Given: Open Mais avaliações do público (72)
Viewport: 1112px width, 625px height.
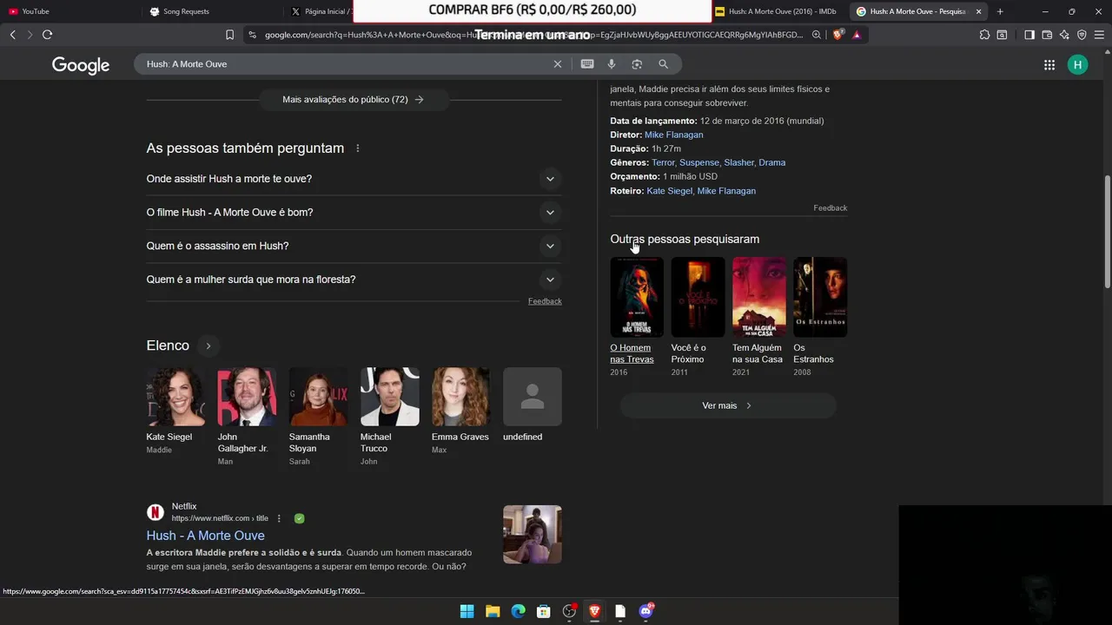Looking at the screenshot, I should click(353, 100).
